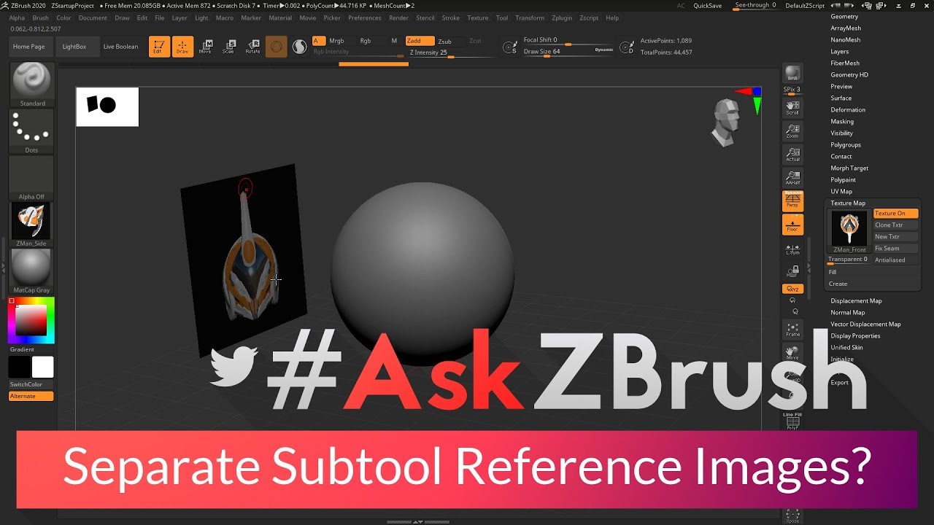934x525 pixels.
Task: Click Fix Seam button
Action: click(895, 248)
